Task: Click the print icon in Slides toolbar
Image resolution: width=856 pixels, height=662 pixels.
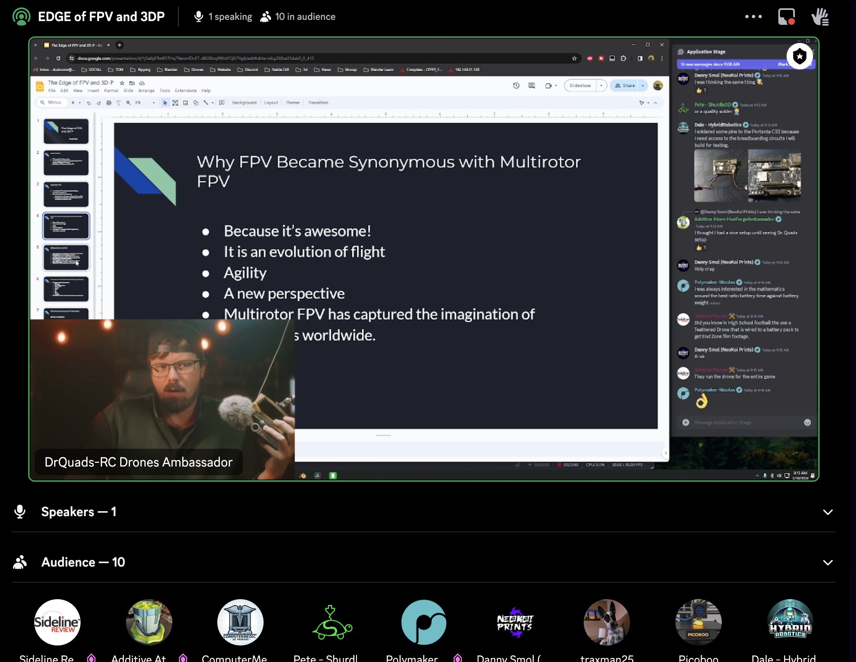Action: click(x=109, y=103)
